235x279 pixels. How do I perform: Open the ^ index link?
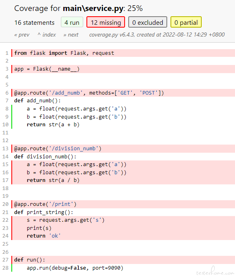[47, 35]
